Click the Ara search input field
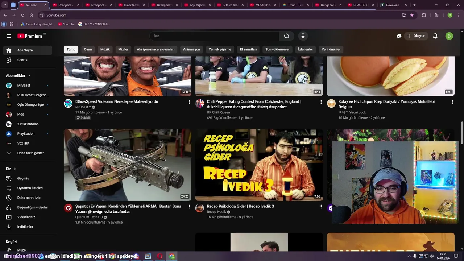Screen dimensions: 464x261 (214, 36)
